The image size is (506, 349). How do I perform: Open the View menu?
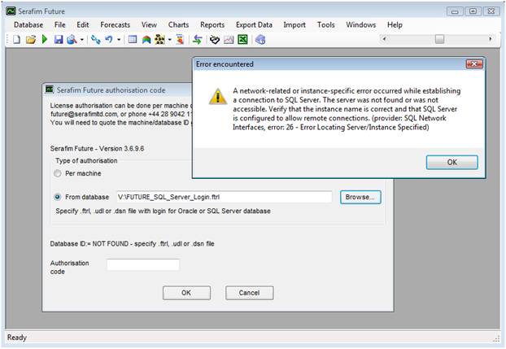coord(149,25)
